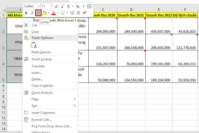Choose Format Cells from context menu
199x133 pixels.
[42, 120]
